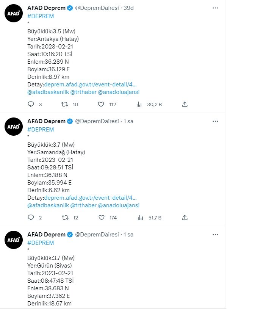Like the Antakya earthquake tweet
This screenshot has height=310, width=266.
101,104
